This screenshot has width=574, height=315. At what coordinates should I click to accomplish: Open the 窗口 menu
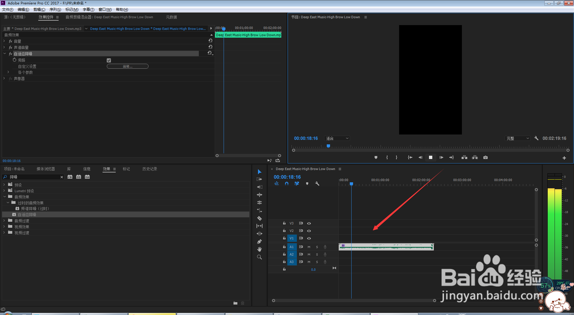click(x=105, y=10)
